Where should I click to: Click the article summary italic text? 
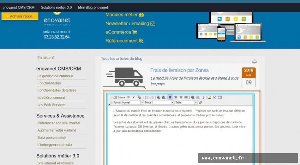[194, 81]
